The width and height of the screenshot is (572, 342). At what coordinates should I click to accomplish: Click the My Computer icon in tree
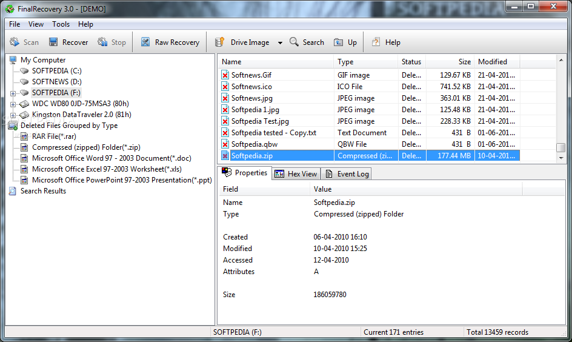13,60
